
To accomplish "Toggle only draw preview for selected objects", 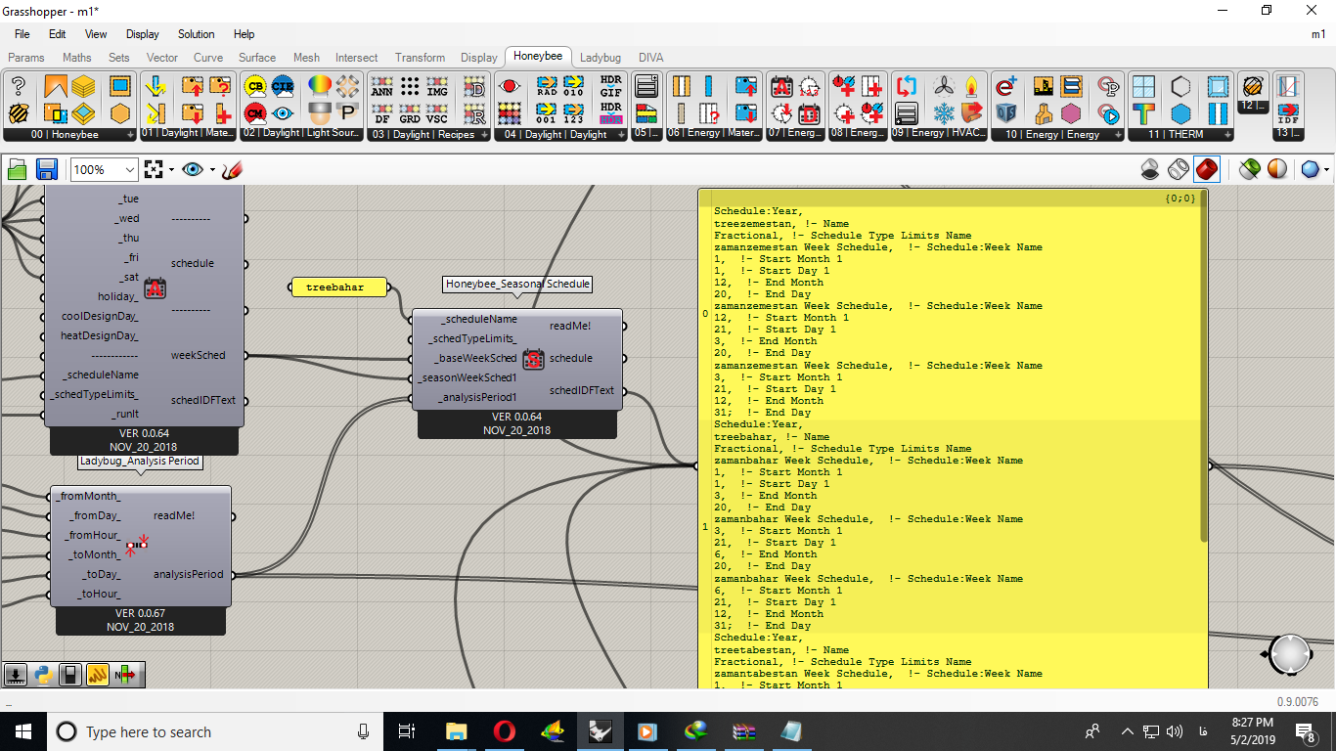I will (x=1249, y=169).
